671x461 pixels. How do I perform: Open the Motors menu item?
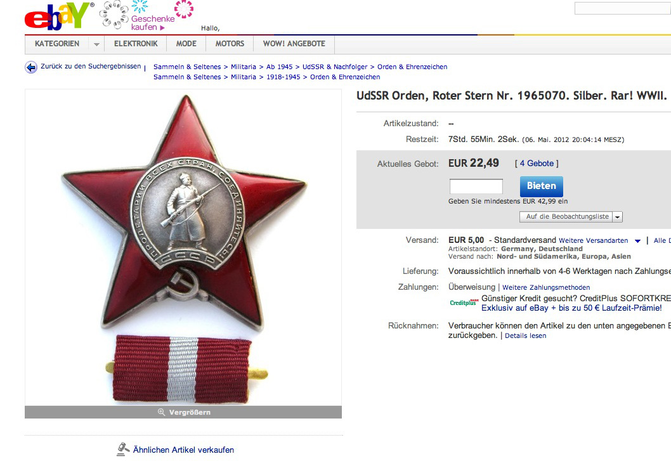[230, 44]
